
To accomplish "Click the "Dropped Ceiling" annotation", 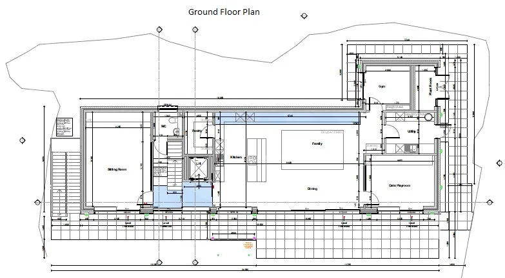I will coord(332,132).
